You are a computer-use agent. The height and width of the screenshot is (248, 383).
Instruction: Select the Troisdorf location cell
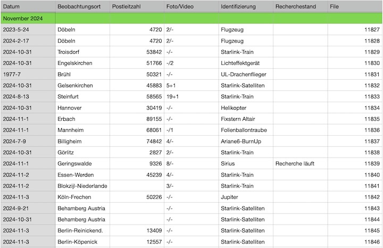coord(70,52)
